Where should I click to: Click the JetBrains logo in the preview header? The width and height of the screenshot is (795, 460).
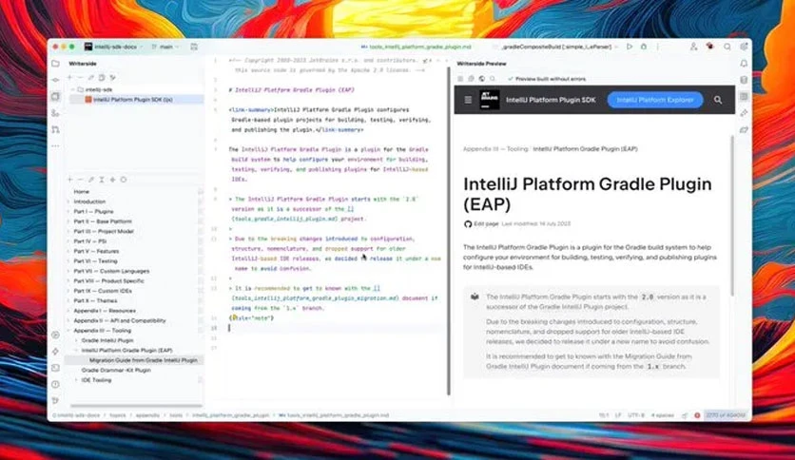490,100
